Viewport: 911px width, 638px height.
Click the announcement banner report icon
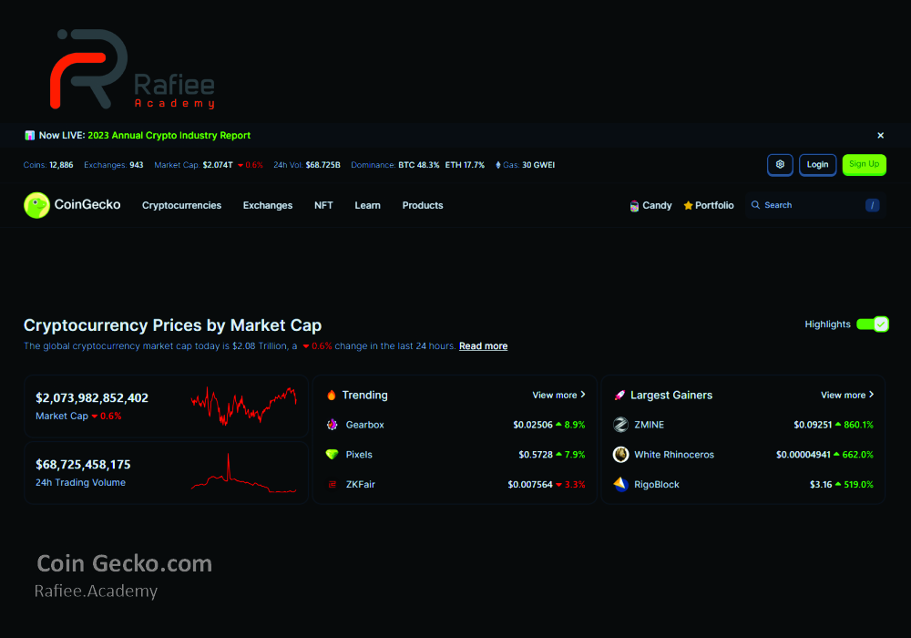tap(30, 136)
